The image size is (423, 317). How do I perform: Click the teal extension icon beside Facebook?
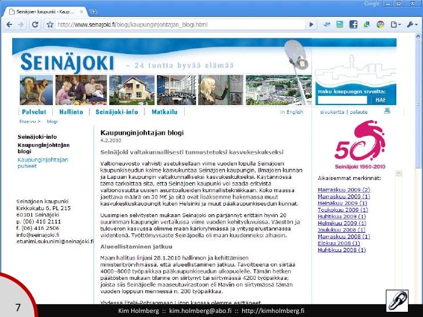pos(340,24)
